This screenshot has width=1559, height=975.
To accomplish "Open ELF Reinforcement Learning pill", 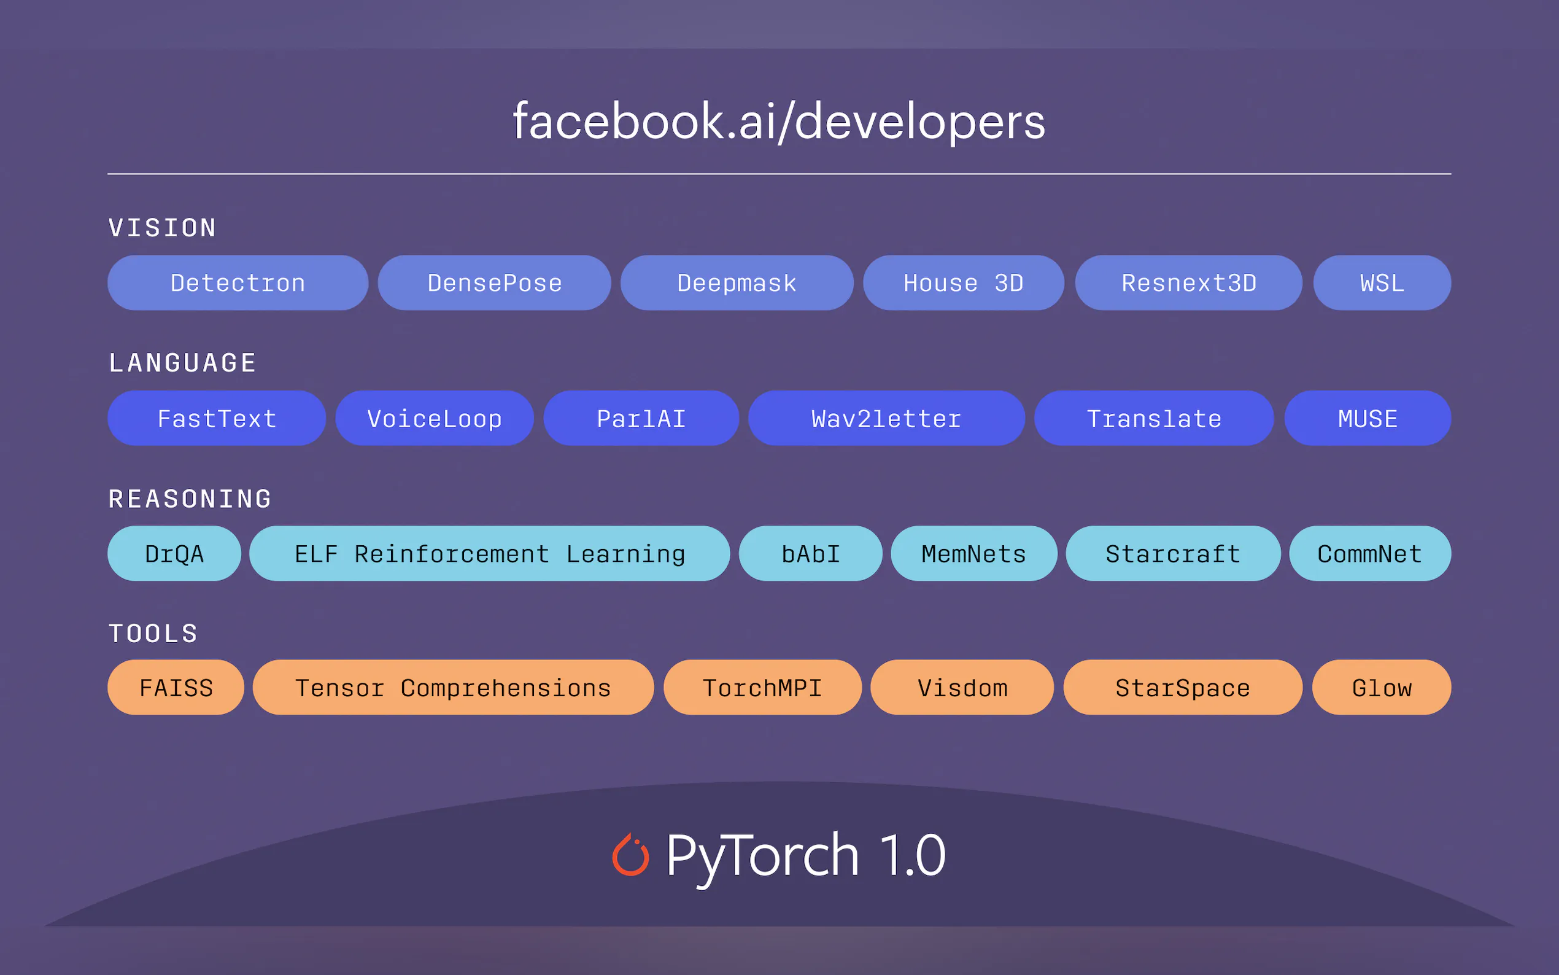I will [489, 553].
